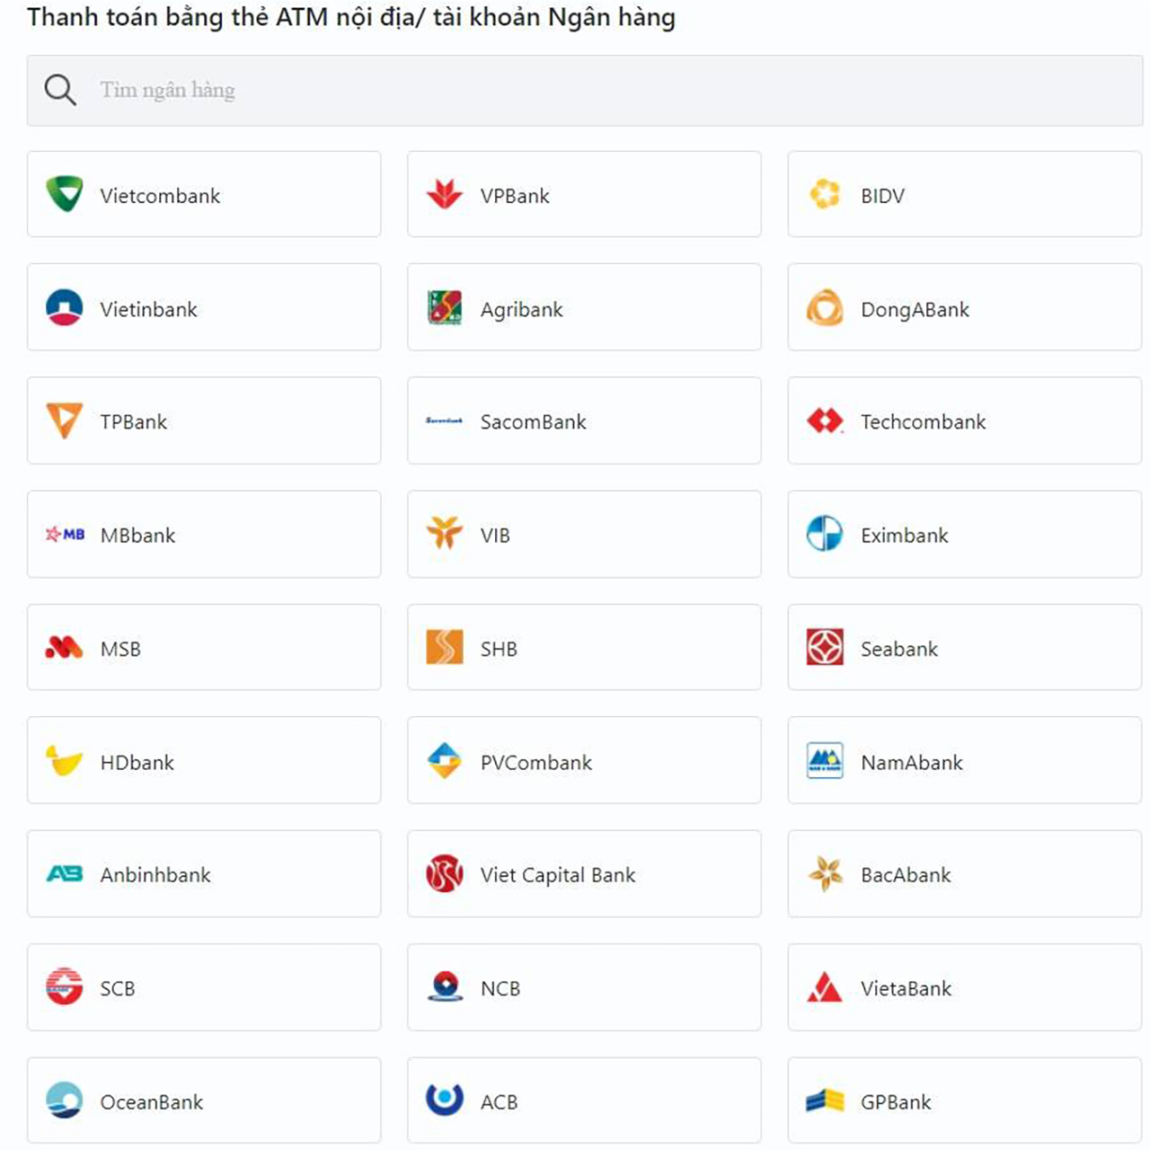Click the magnifier search icon
The image size is (1150, 1150).
[x=60, y=90]
